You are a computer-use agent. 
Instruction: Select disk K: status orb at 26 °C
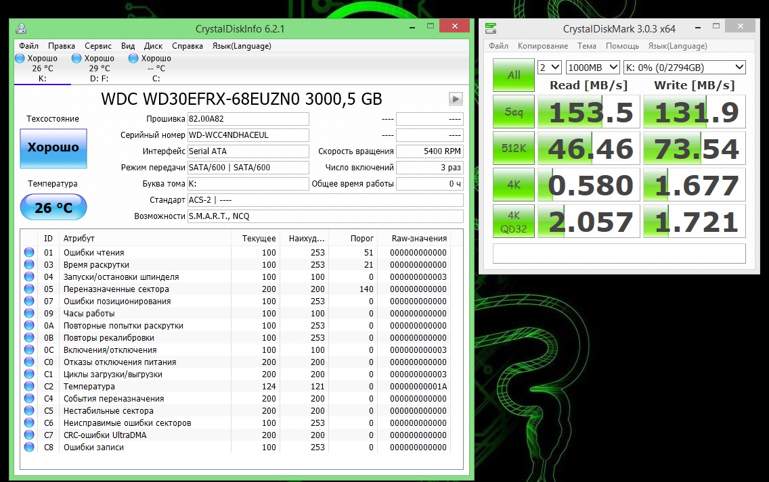click(20, 58)
